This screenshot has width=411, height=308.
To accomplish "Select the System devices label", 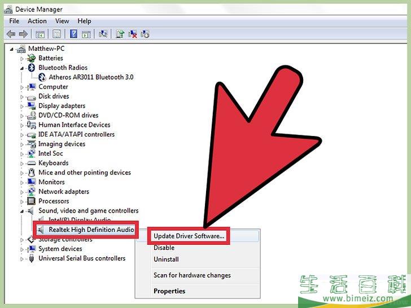I will (x=60, y=249).
